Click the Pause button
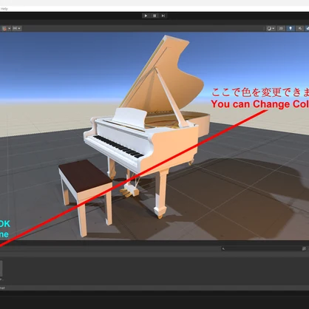309x309 pixels. click(154, 16)
